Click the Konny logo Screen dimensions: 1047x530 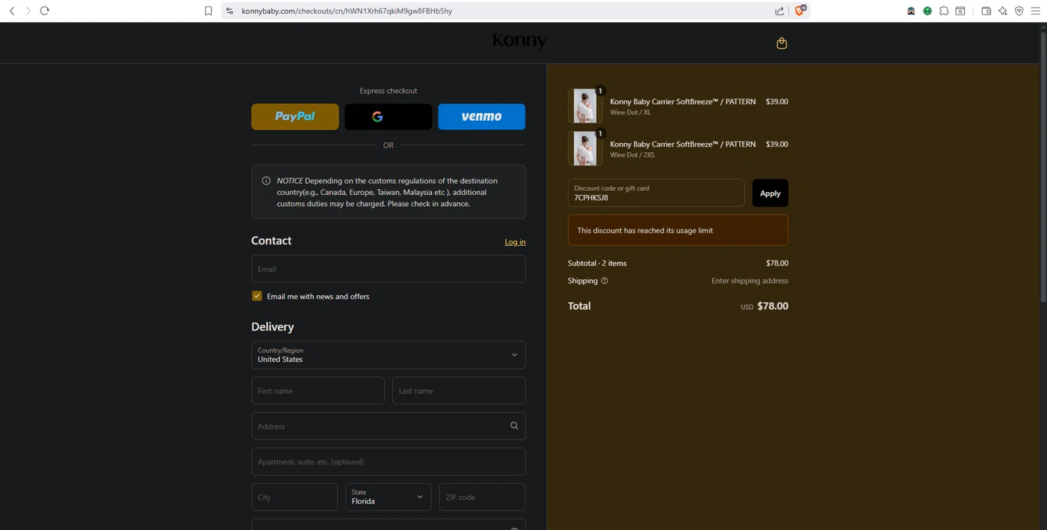[x=519, y=41]
